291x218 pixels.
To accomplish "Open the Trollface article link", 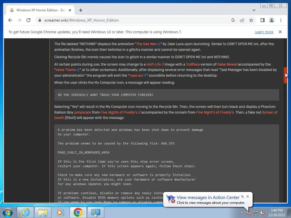I will (193, 64).
